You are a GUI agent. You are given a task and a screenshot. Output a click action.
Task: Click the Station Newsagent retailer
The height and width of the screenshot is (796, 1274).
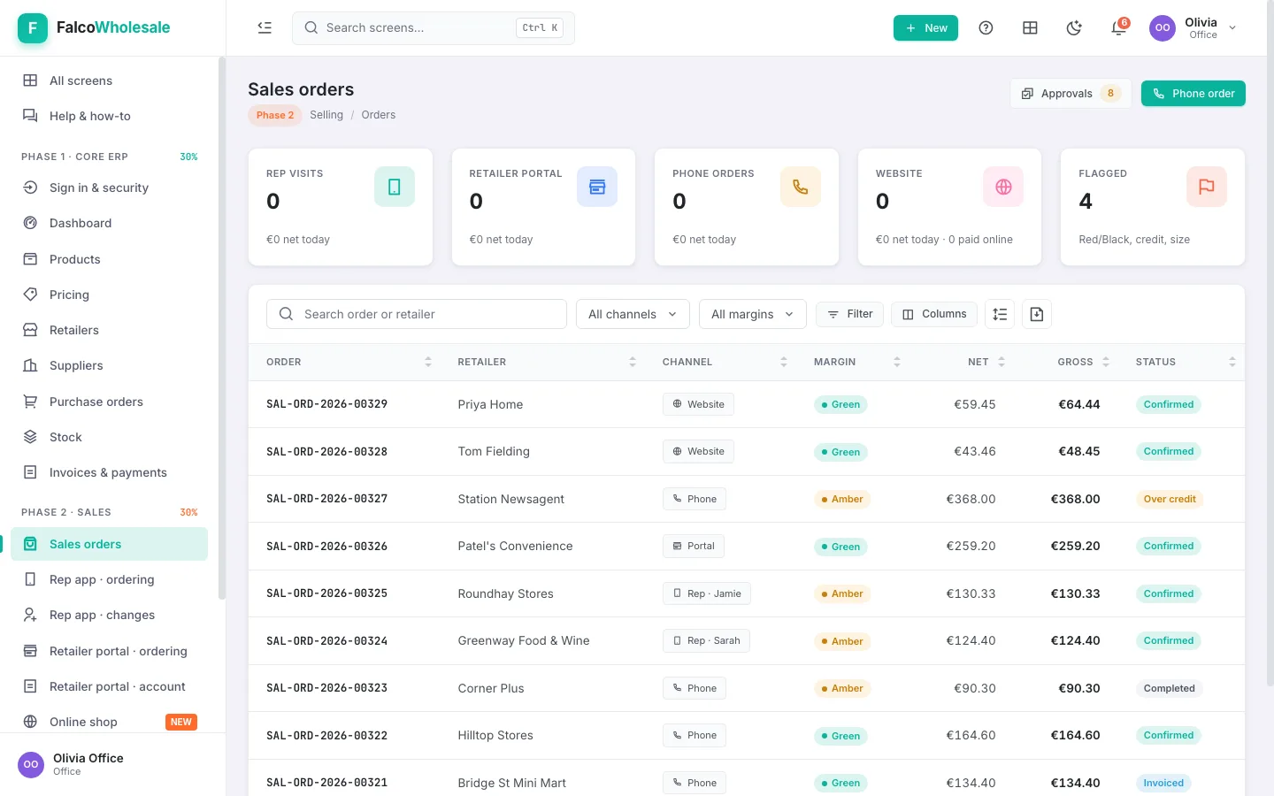(x=511, y=499)
